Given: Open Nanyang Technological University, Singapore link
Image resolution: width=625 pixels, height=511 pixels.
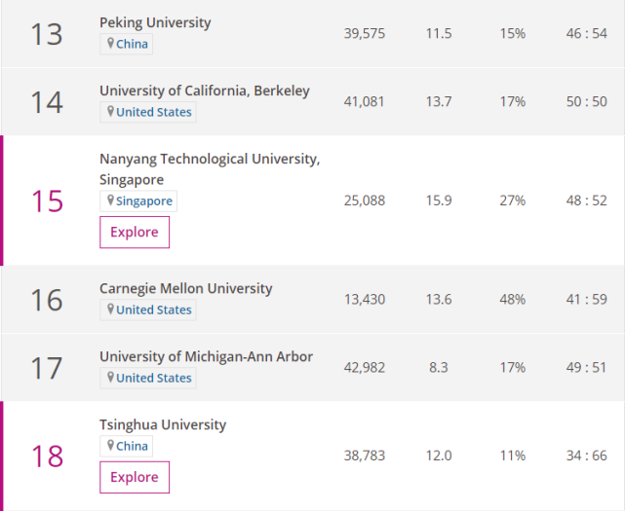Looking at the screenshot, I should click(209, 159).
